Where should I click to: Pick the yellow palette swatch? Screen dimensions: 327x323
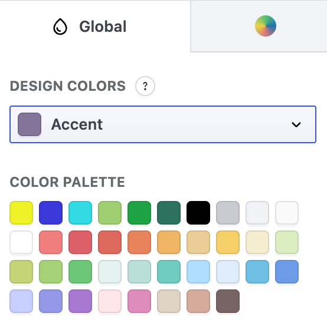click(x=21, y=213)
